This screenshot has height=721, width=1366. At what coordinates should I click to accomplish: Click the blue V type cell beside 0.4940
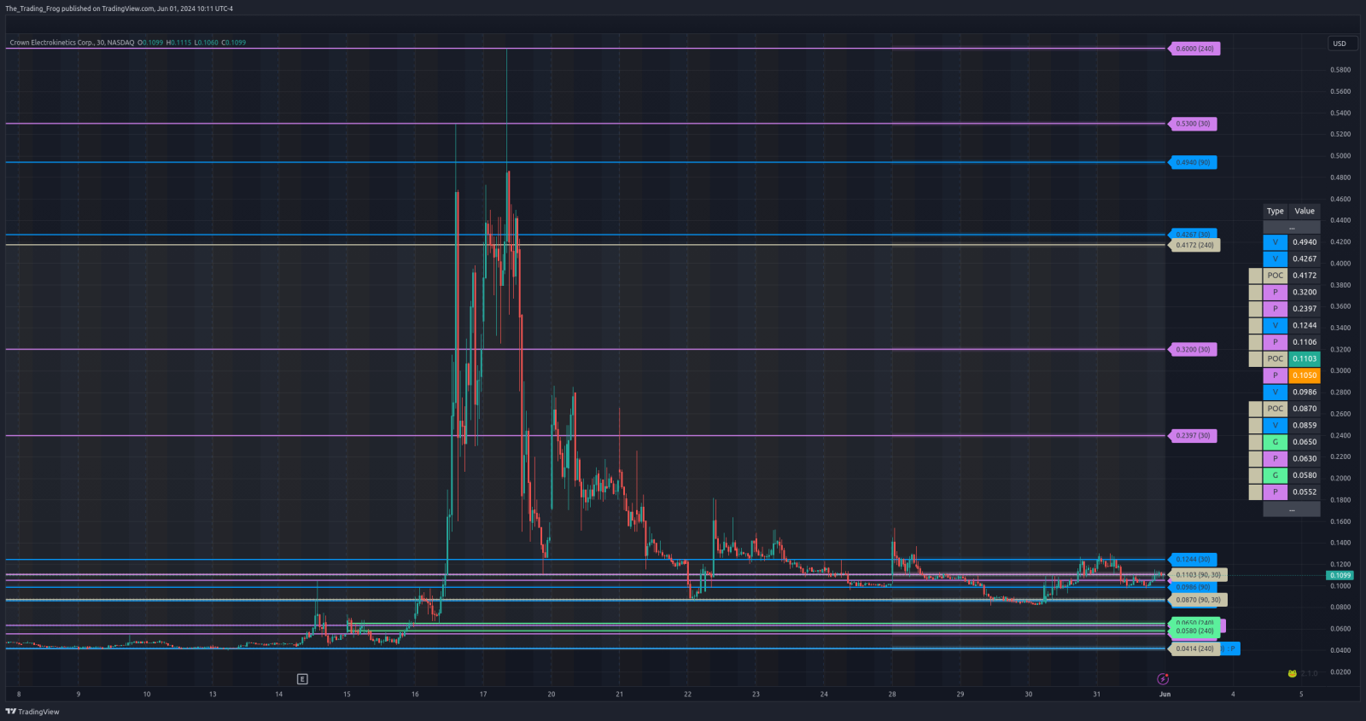tap(1276, 242)
